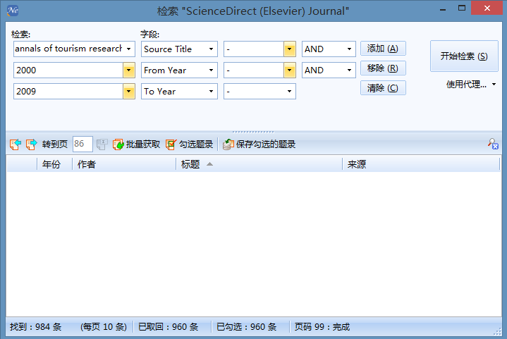Click the 移除 (R) remove button
507x339 pixels.
(383, 68)
